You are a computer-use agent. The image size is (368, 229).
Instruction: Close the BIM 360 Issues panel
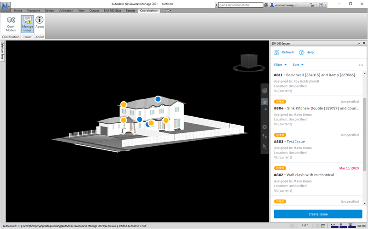[364, 43]
